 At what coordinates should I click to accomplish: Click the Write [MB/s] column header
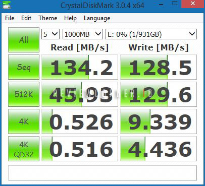(159, 47)
